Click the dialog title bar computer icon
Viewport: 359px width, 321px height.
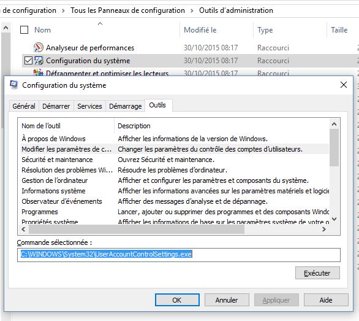click(13, 85)
